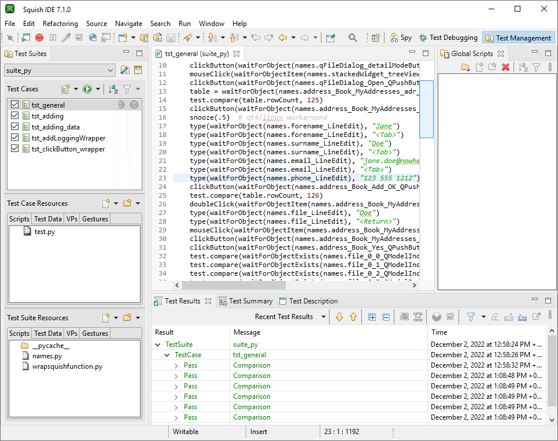Viewport: 558px width, 441px height.
Task: Open the Test Debugging perspective
Action: coord(449,38)
